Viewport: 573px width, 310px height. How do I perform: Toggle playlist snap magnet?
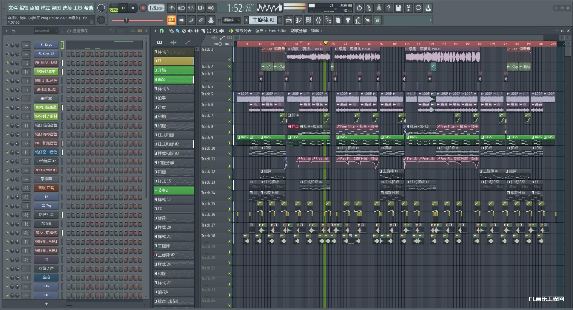(161, 31)
